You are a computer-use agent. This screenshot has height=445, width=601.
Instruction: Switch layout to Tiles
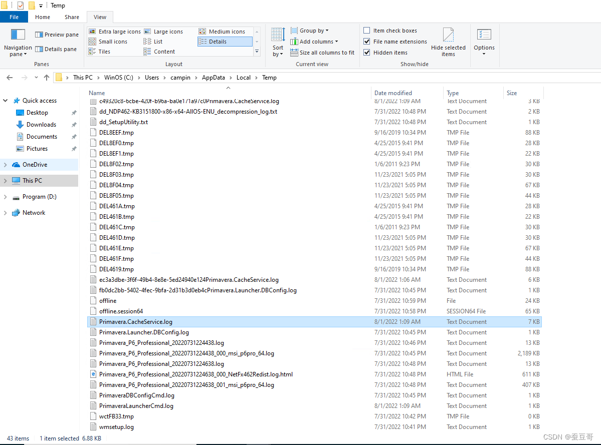100,51
